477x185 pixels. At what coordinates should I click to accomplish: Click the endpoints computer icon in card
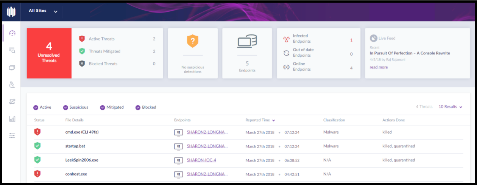click(x=247, y=41)
